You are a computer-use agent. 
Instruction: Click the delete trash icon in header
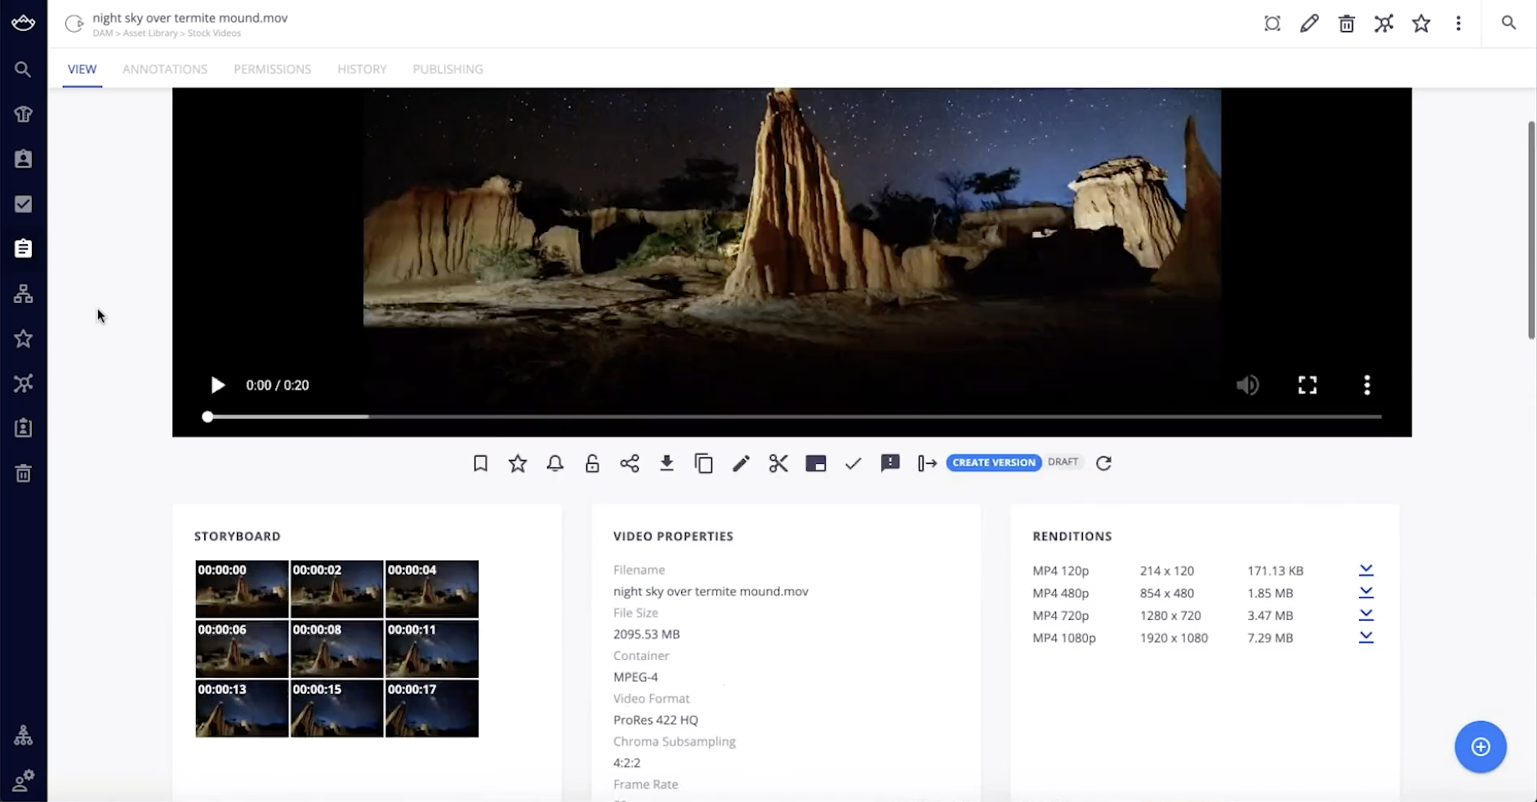point(1347,24)
